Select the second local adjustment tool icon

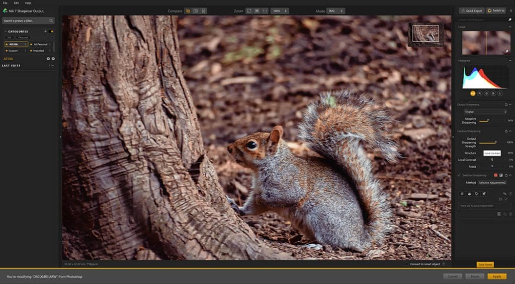click(x=469, y=194)
